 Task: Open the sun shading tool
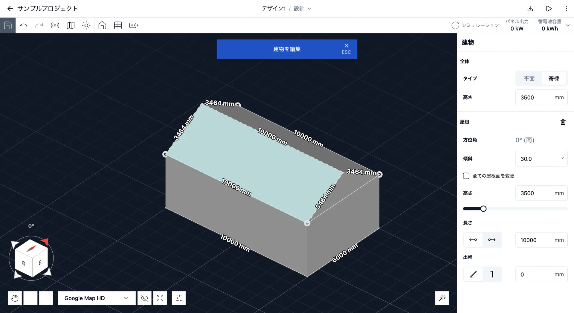click(86, 25)
